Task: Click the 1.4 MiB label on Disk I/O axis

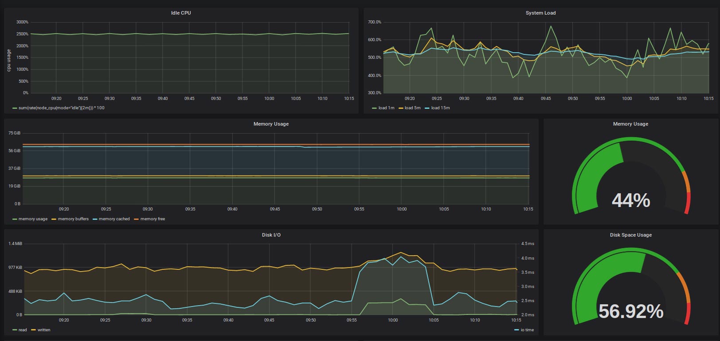Action: tap(15, 244)
